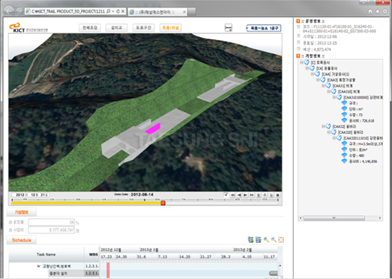Close the second browser tab
The image size is (392, 279).
point(184,12)
